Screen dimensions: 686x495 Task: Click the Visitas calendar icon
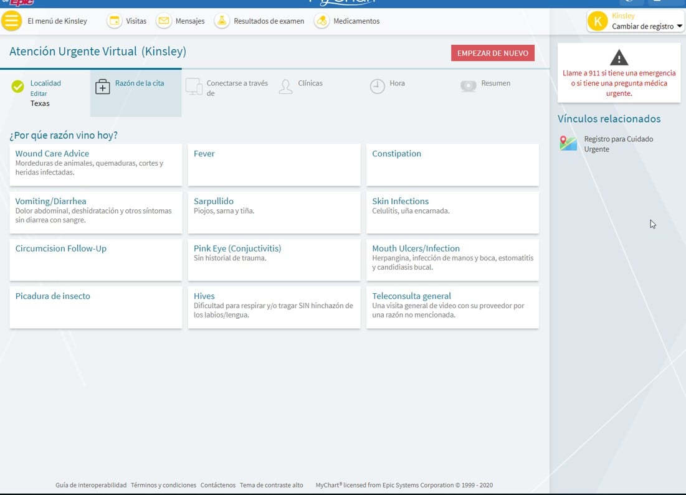click(114, 21)
